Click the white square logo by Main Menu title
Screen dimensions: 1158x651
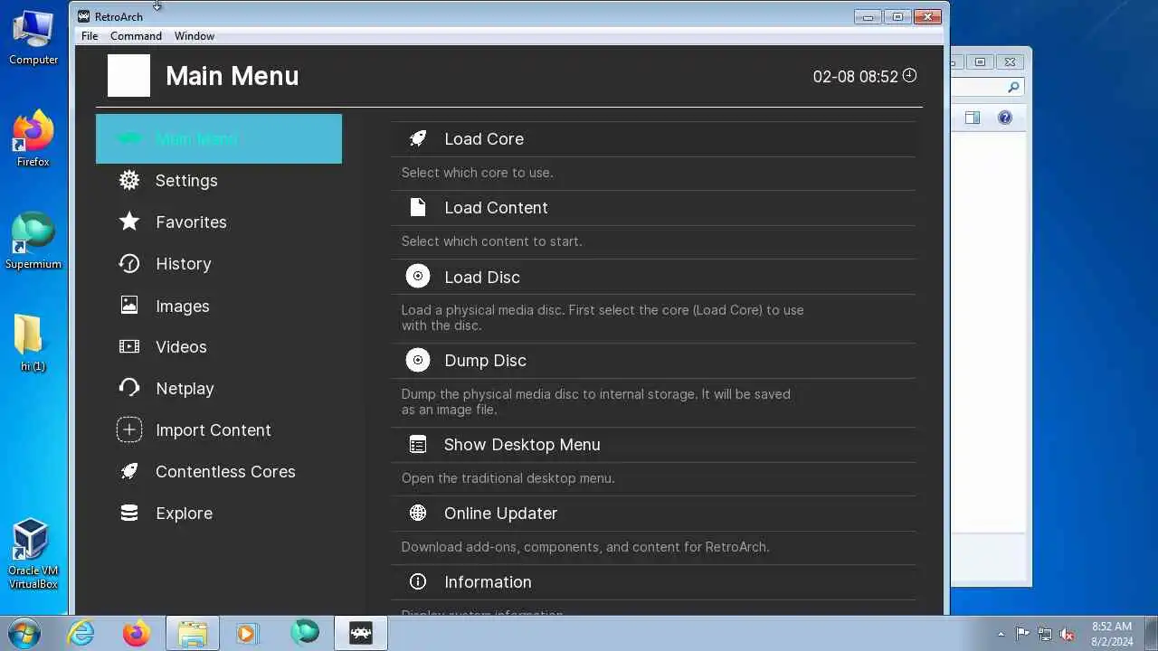tap(128, 75)
